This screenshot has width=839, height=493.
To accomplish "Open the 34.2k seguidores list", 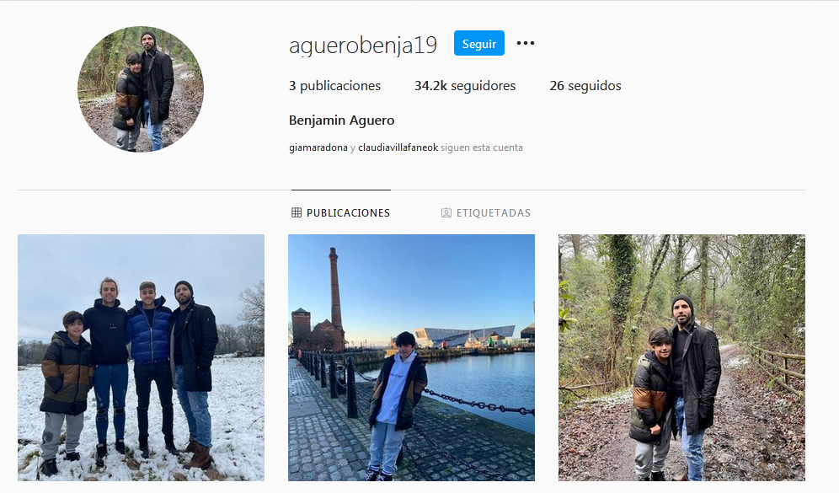I will (465, 86).
